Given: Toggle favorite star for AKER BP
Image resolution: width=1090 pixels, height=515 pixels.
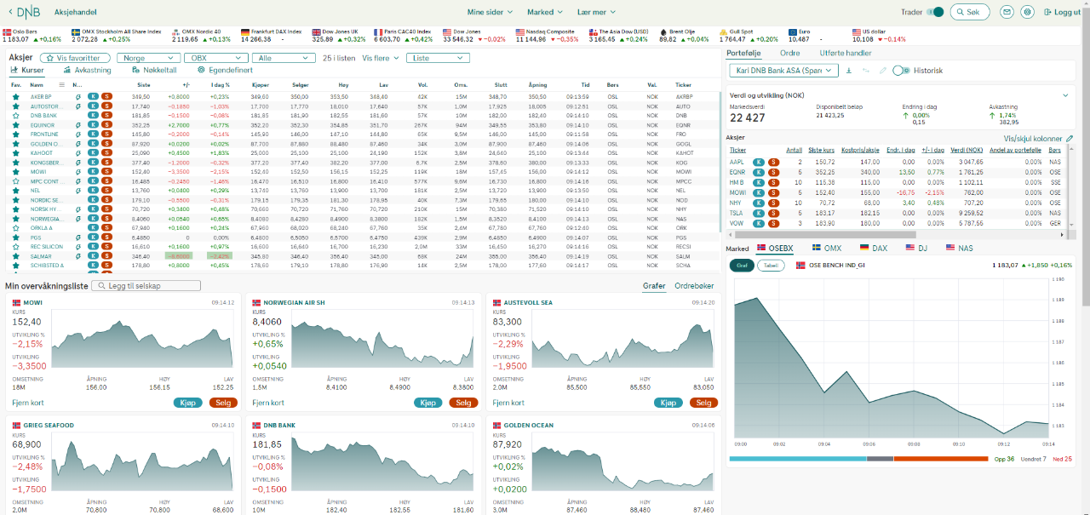Looking at the screenshot, I should (x=15, y=97).
